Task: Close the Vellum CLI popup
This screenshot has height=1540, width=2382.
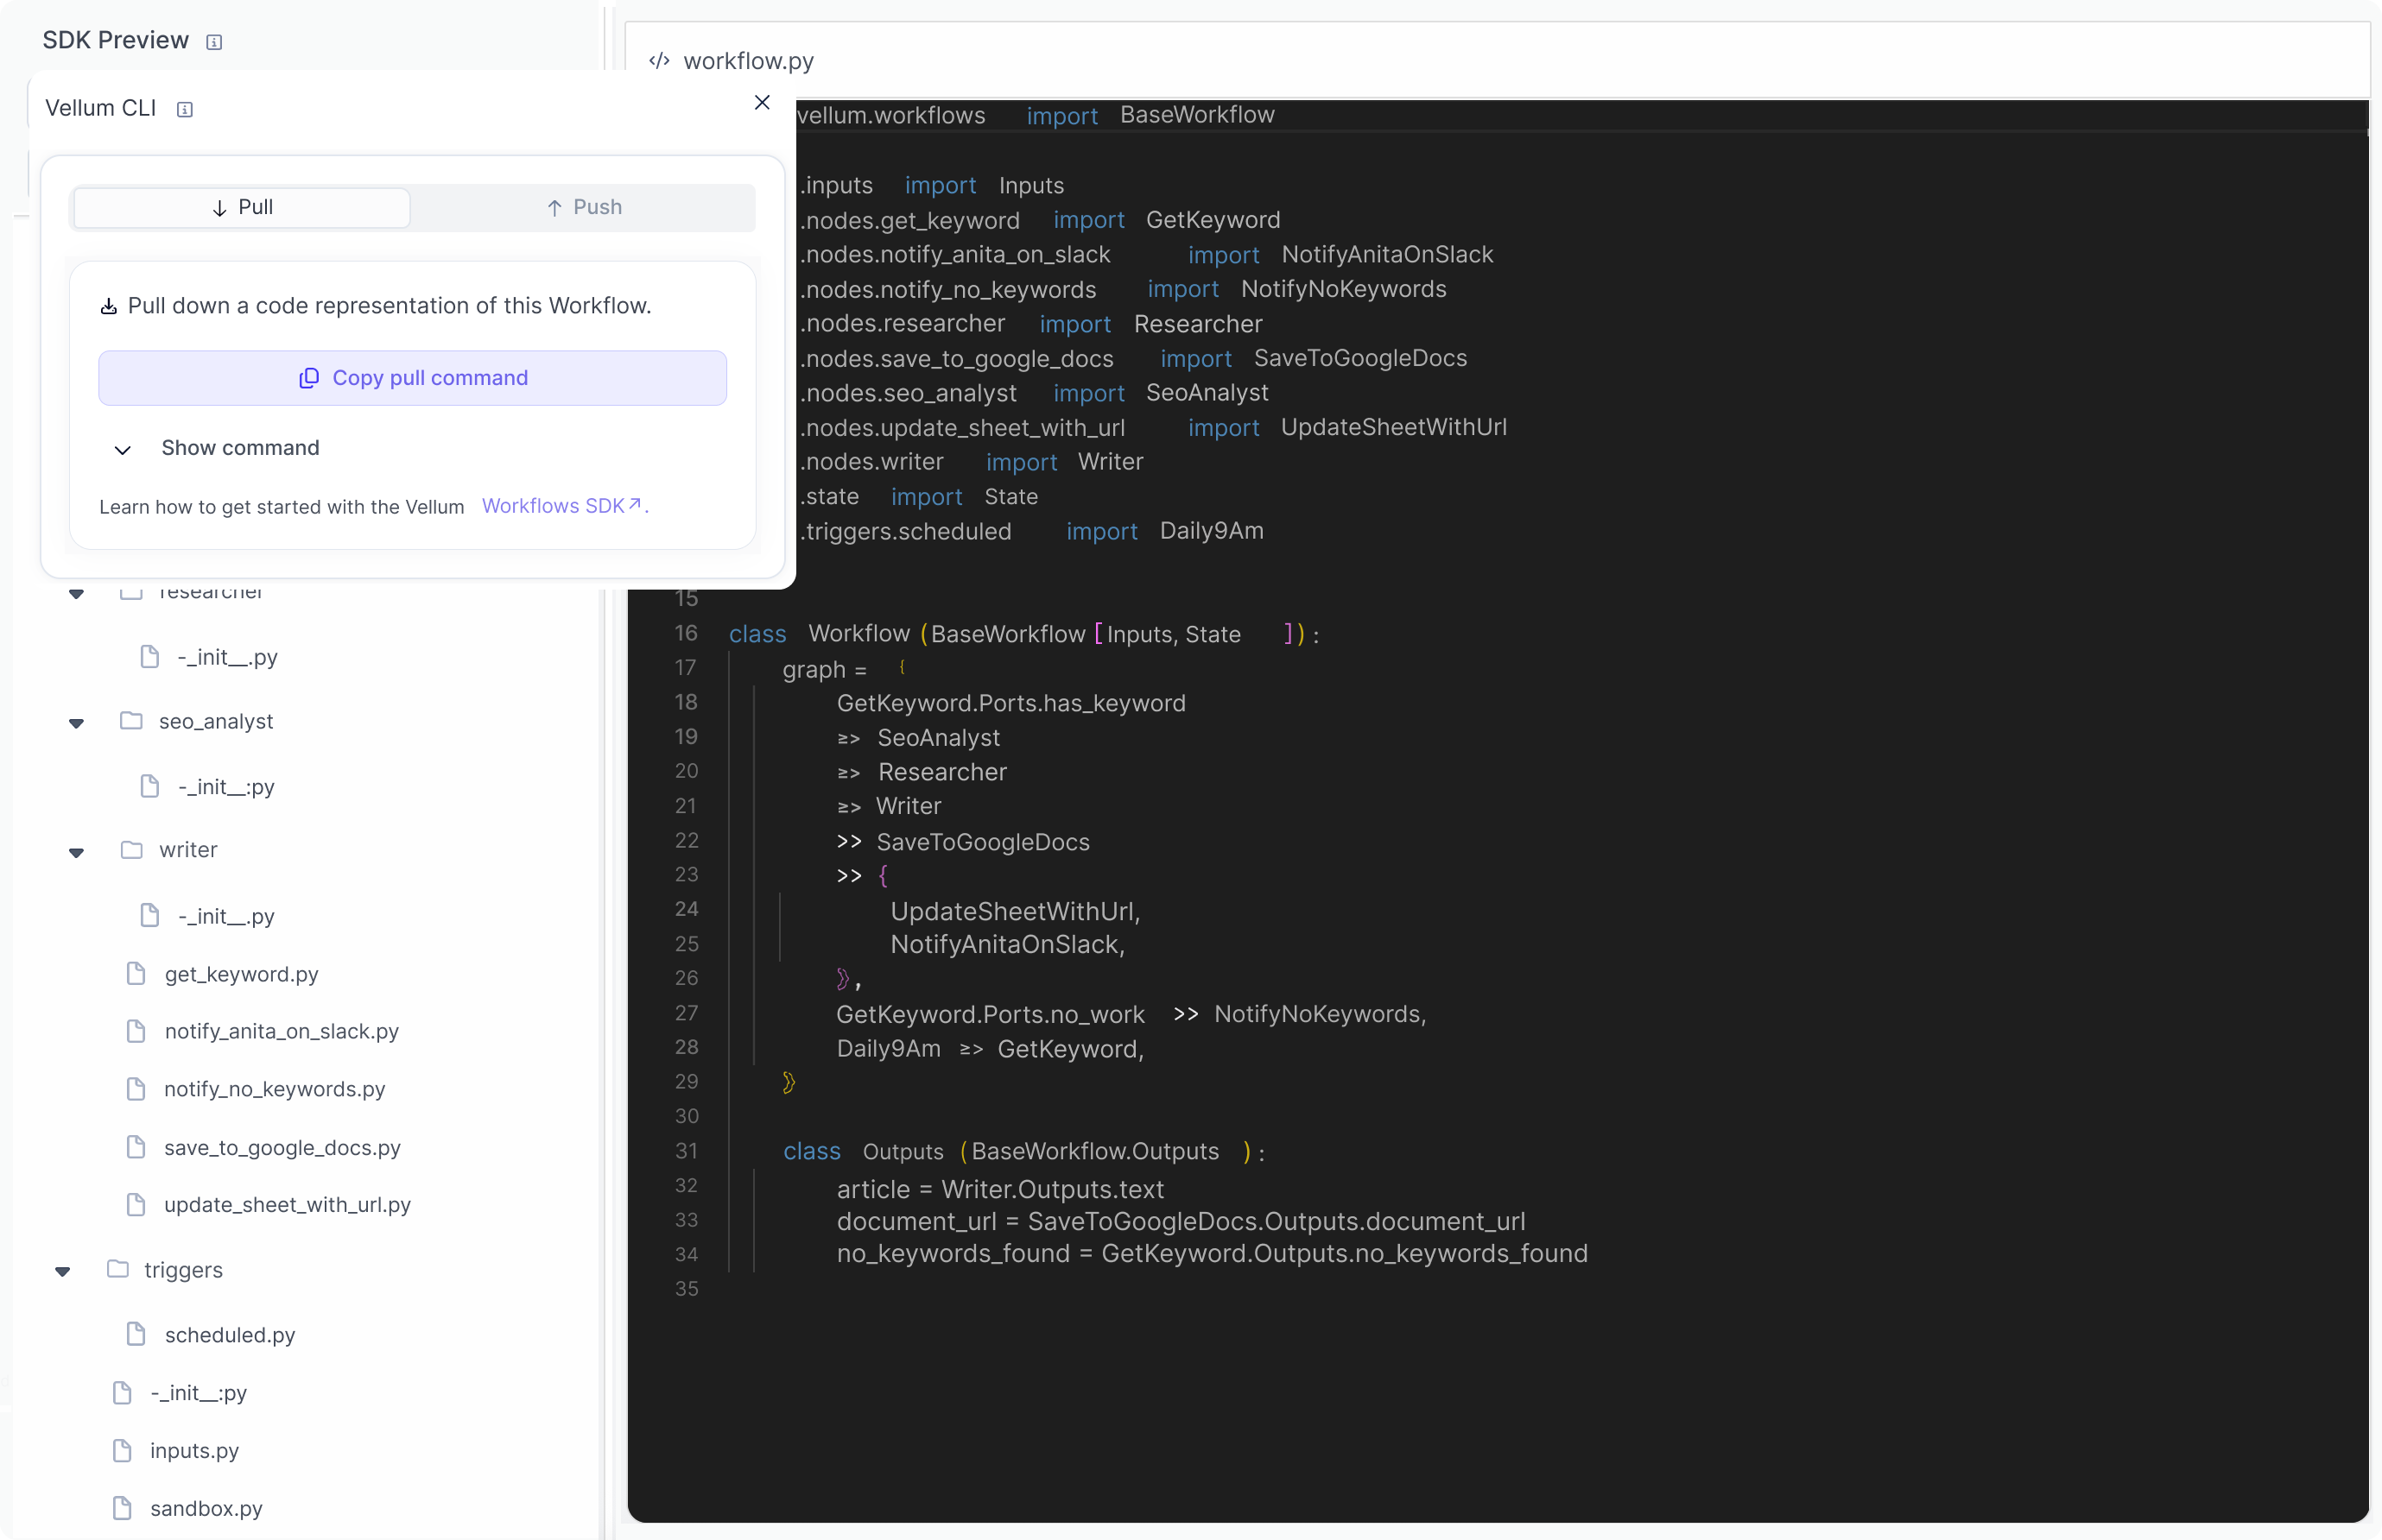Action: (763, 103)
